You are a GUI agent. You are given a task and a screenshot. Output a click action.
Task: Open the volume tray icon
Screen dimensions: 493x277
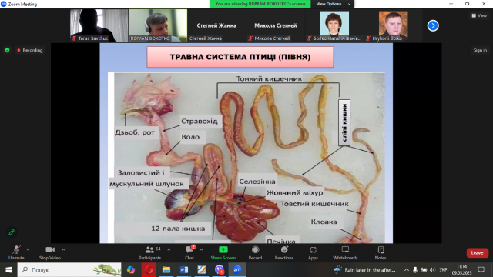433,270
